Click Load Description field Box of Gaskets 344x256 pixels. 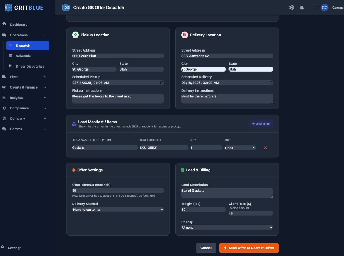[x=227, y=193]
